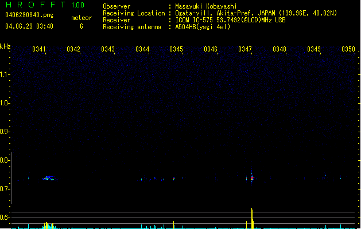Click the strong meteor echo at 0347
Viewport: 361px width, 229px height.
(x=252, y=177)
